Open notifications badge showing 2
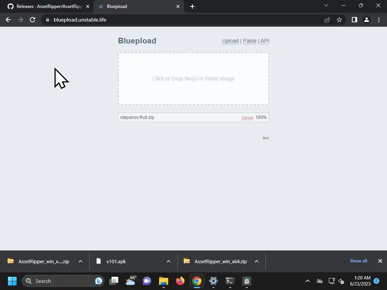This screenshot has width=387, height=290. click(376, 281)
